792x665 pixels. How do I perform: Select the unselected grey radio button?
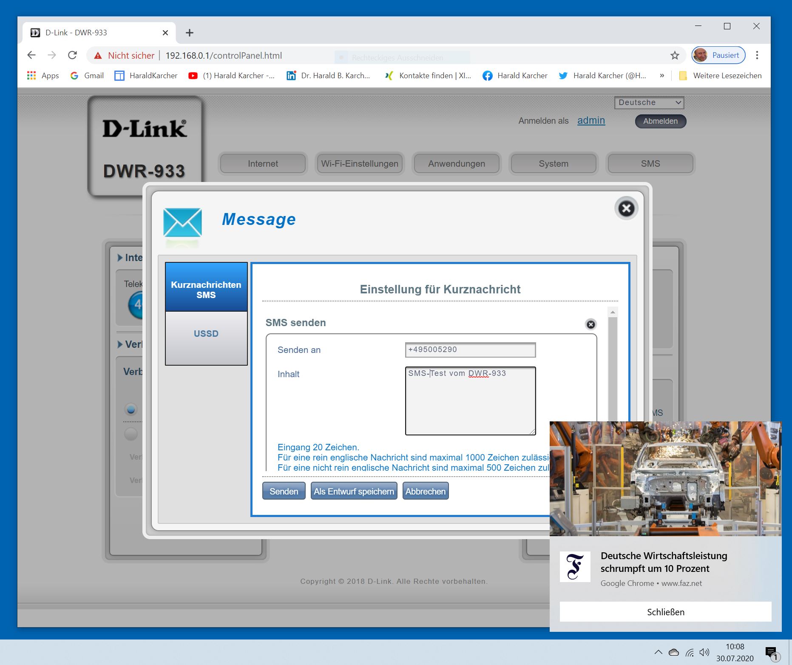click(x=131, y=434)
